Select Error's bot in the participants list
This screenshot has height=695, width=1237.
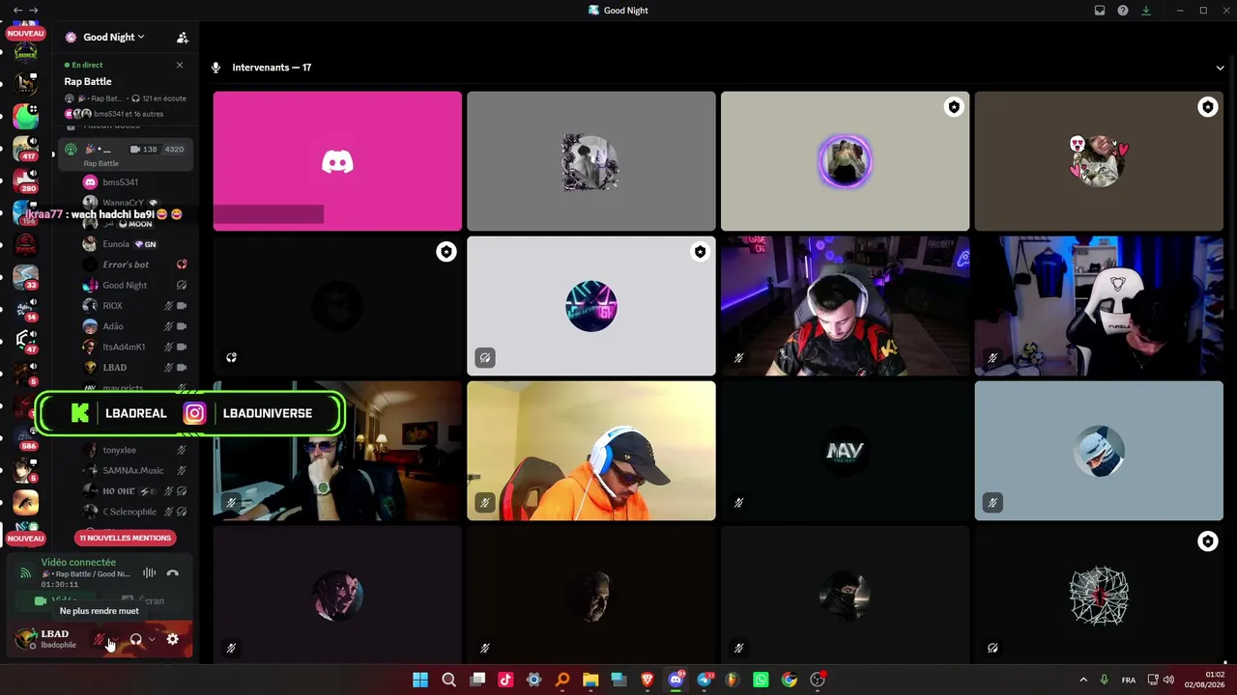(126, 264)
